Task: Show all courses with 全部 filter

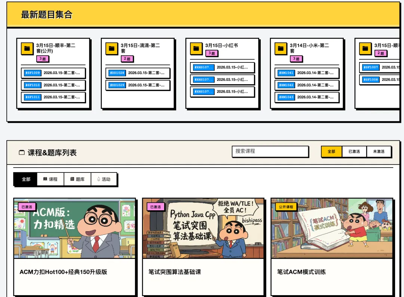Action: [331, 151]
